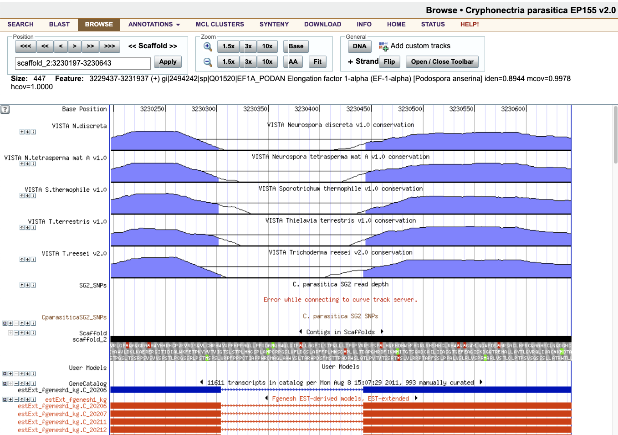Click the scaffold position input field
This screenshot has width=618, height=435.
pyautogui.click(x=83, y=63)
